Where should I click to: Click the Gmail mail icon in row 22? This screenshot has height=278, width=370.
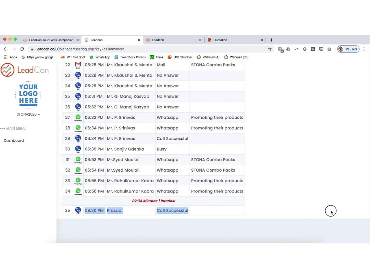(x=78, y=65)
